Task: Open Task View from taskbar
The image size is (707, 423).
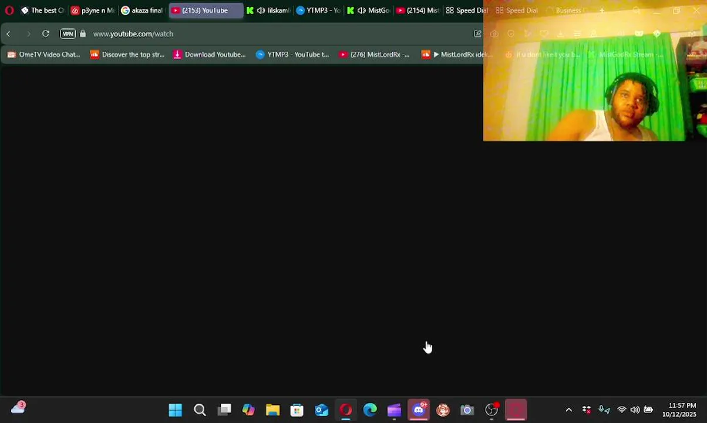Action: point(224,410)
